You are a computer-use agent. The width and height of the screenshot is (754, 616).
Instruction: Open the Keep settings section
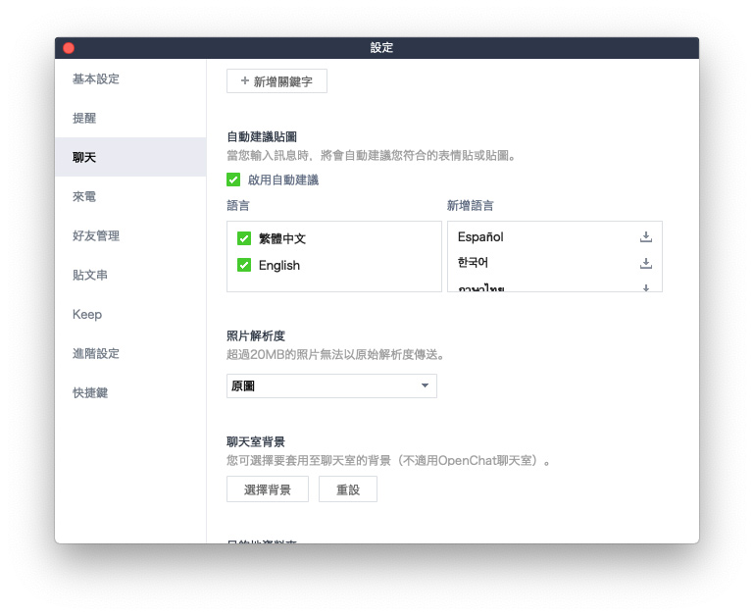pyautogui.click(x=87, y=314)
